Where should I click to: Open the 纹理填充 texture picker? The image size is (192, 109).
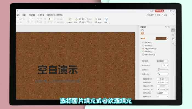click(165, 65)
